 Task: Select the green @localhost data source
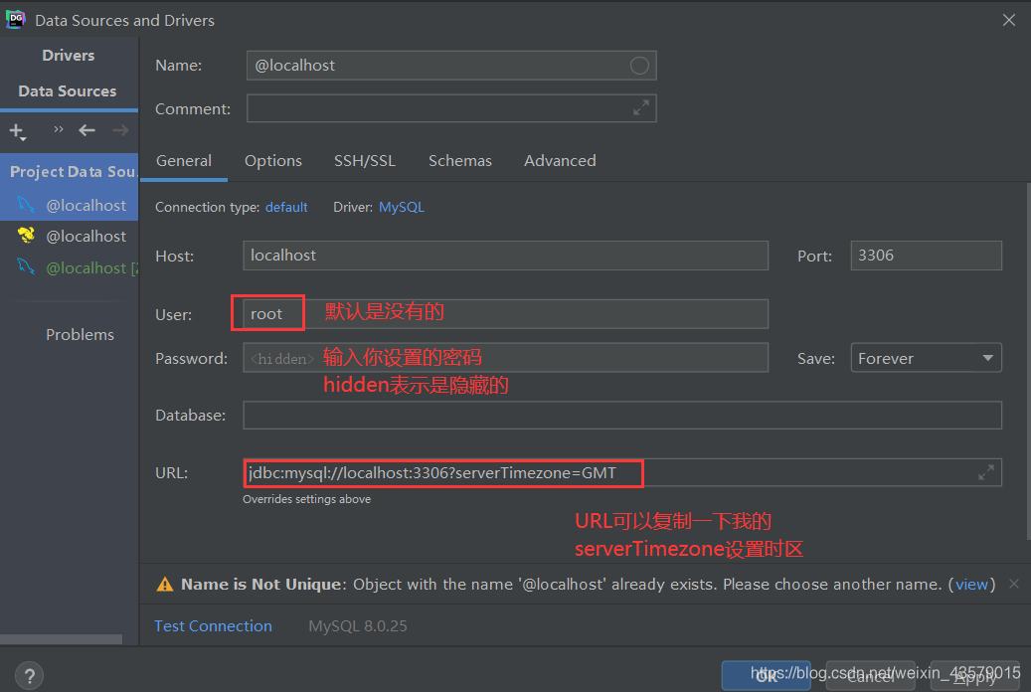point(69,267)
